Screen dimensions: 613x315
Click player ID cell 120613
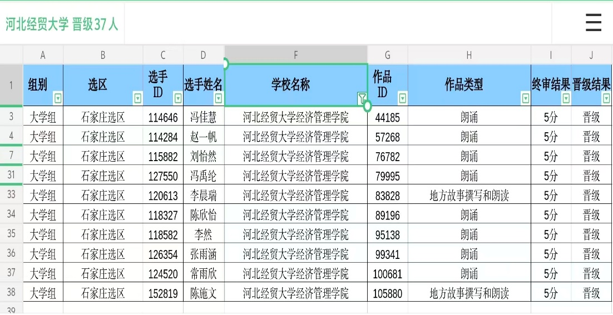tap(163, 195)
